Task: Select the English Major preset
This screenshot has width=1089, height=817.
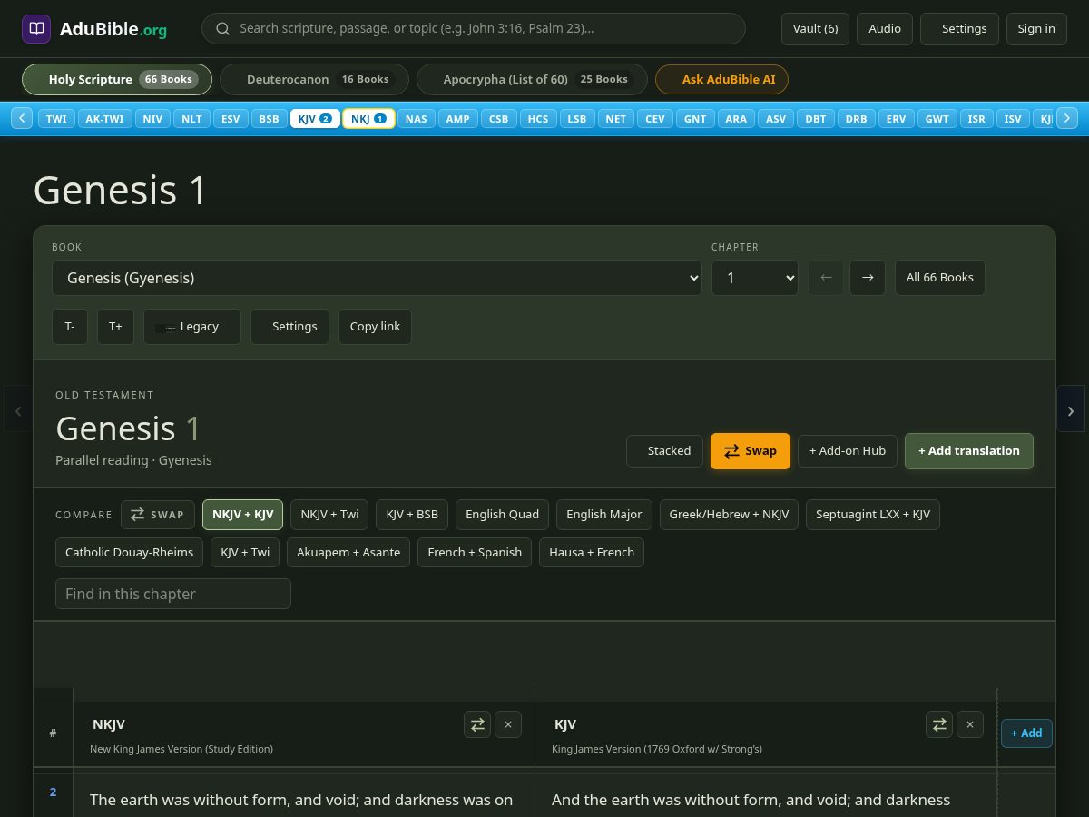Action: pos(604,515)
